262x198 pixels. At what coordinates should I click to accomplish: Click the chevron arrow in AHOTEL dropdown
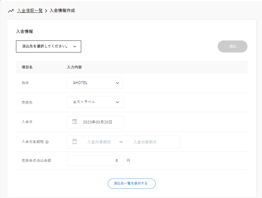[x=117, y=83]
